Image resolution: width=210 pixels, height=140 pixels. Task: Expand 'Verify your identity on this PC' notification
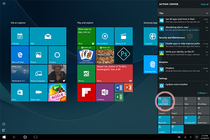[x=207, y=55]
